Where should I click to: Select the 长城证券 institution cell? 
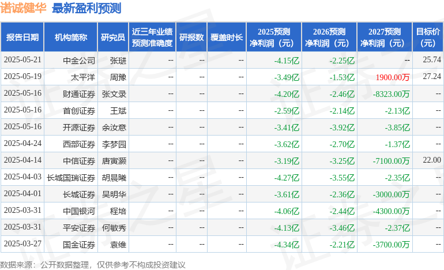pyautogui.click(x=79, y=194)
